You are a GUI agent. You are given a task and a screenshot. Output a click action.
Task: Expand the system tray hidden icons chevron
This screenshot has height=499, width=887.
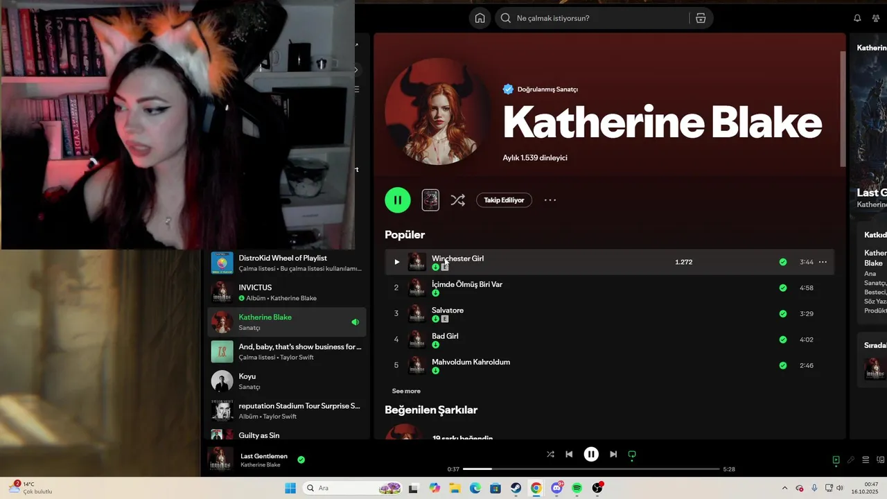(x=784, y=488)
